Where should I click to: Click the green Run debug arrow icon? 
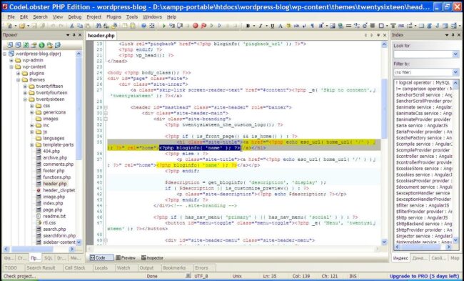(164, 26)
